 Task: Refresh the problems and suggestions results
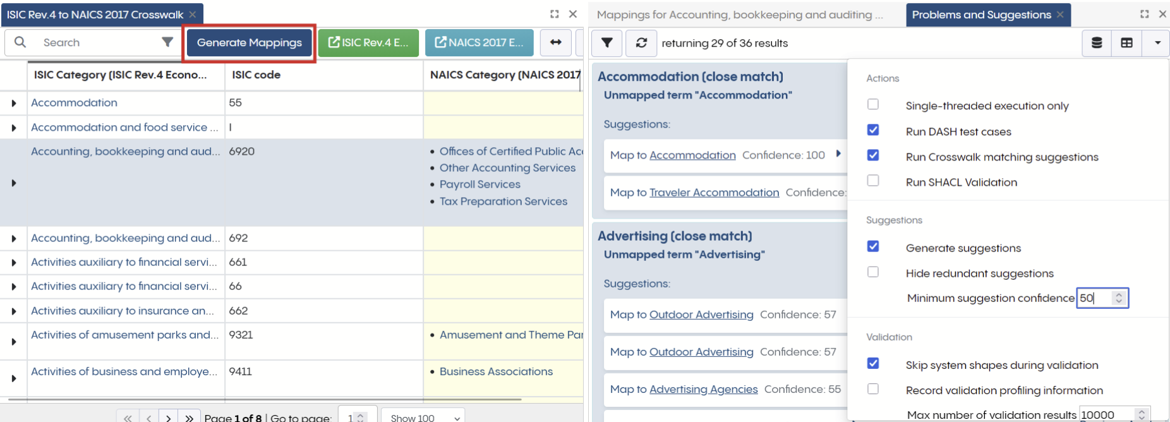[641, 43]
